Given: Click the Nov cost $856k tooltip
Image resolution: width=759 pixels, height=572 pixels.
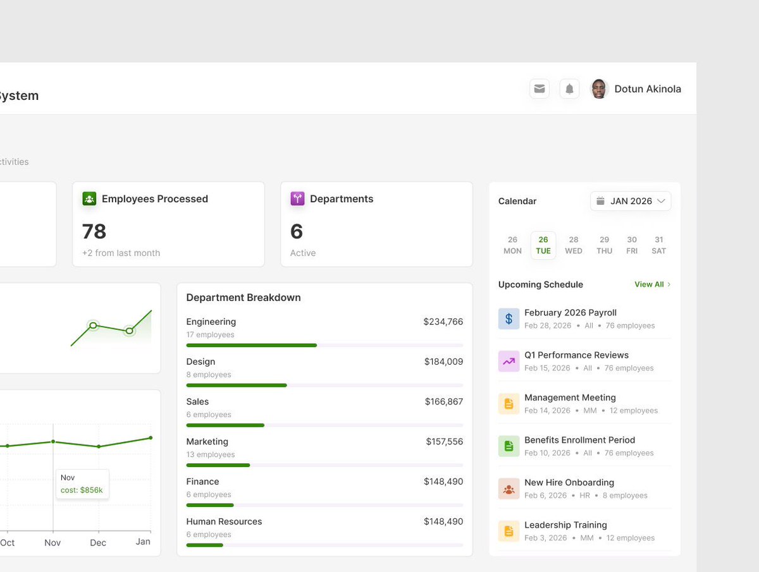Looking at the screenshot, I should pyautogui.click(x=82, y=484).
